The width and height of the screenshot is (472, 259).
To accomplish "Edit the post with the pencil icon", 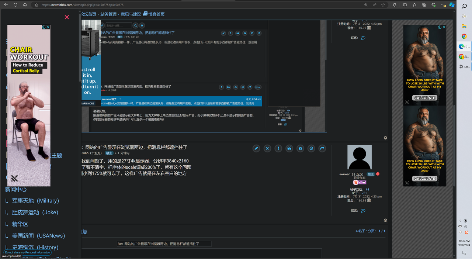I will coord(256,148).
